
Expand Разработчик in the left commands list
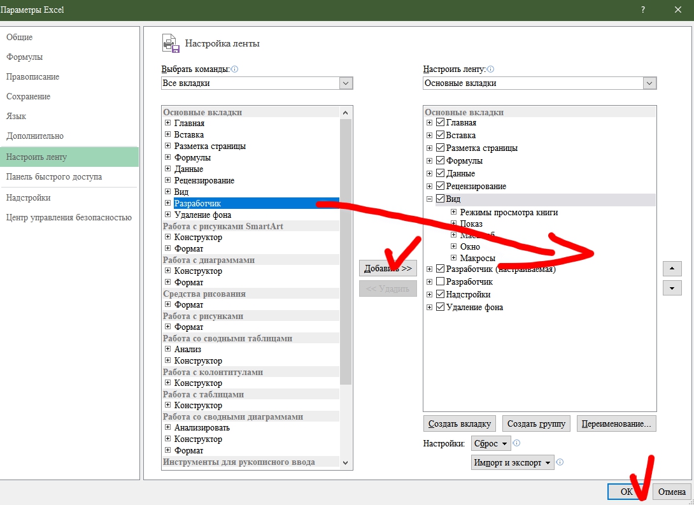pyautogui.click(x=167, y=203)
